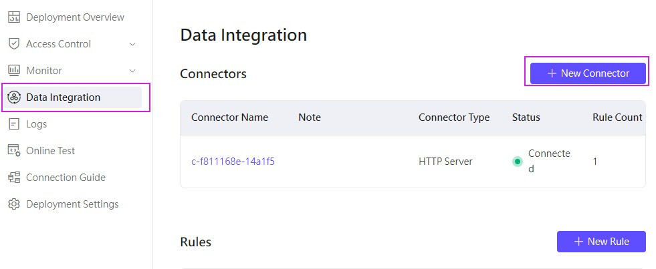Click the Deployment Overview dashboard icon
656x269 pixels.
tap(14, 17)
